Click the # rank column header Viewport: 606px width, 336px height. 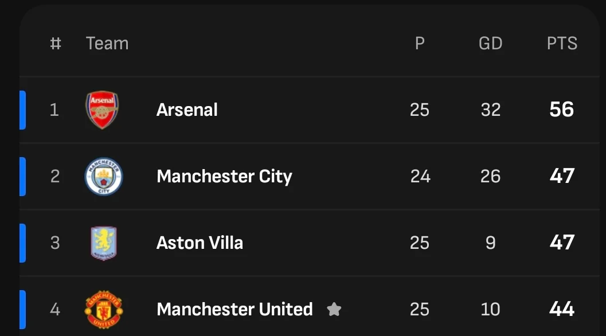pos(56,44)
